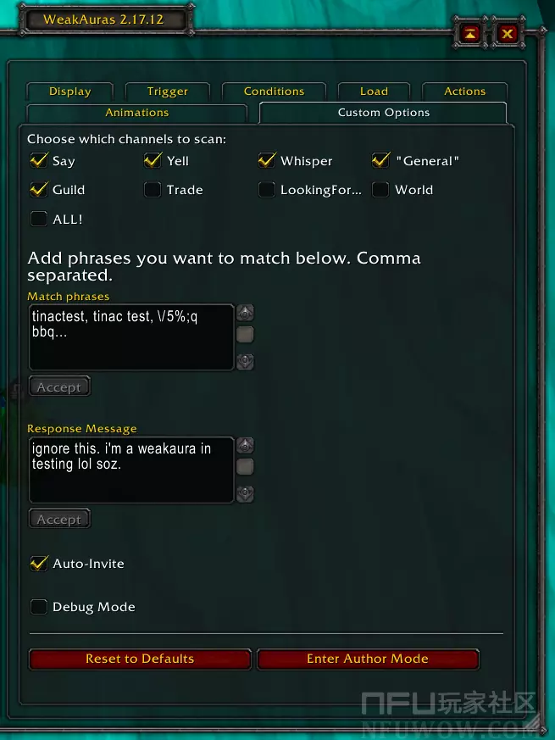Image resolution: width=555 pixels, height=740 pixels.
Task: Toggle the ALL! channels checkbox
Action: pyautogui.click(x=39, y=219)
